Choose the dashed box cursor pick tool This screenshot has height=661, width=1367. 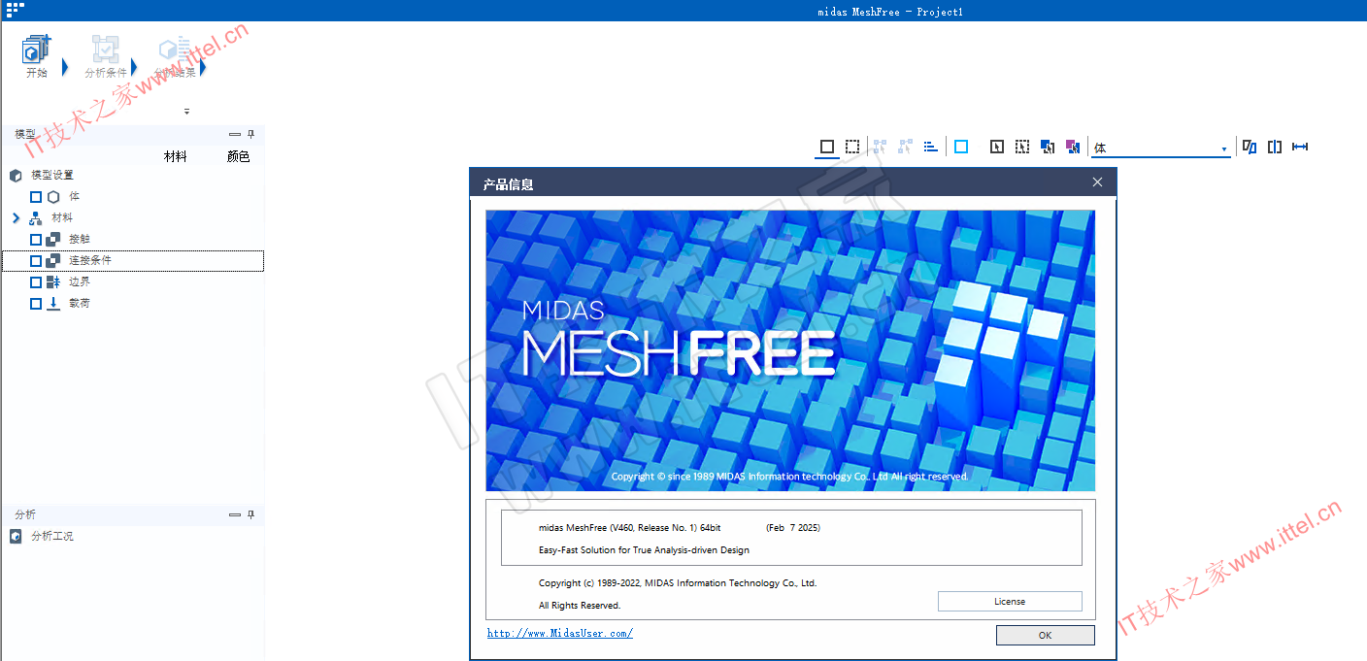pos(1022,147)
